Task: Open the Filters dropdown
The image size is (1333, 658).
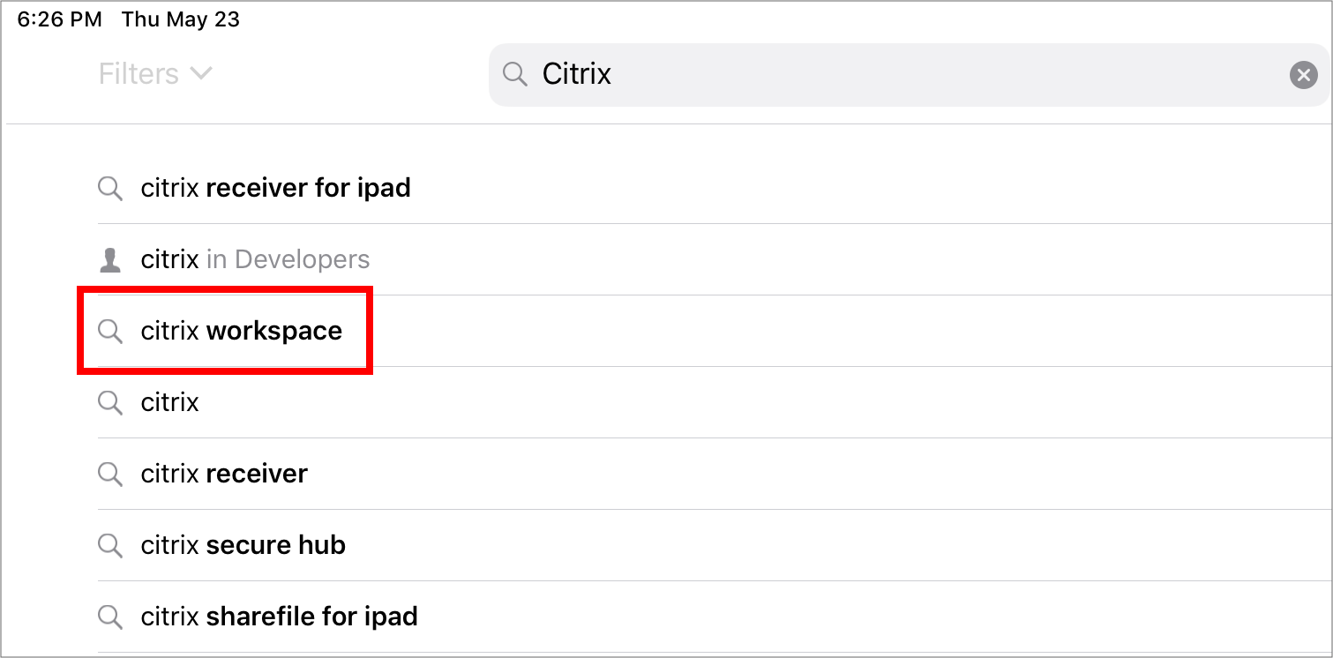Action: click(154, 74)
